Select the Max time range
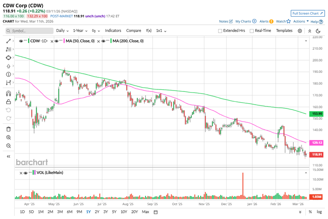The width and height of the screenshot is (328, 219). [145, 212]
